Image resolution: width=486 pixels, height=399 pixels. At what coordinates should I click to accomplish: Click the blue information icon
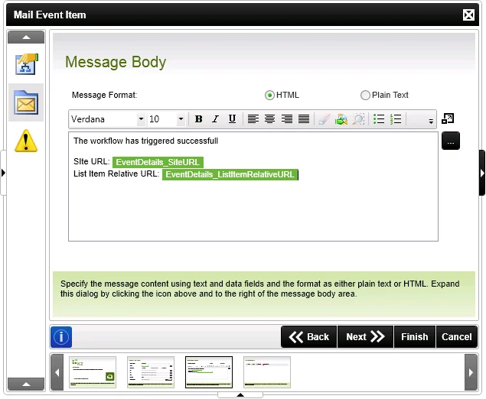pyautogui.click(x=61, y=337)
